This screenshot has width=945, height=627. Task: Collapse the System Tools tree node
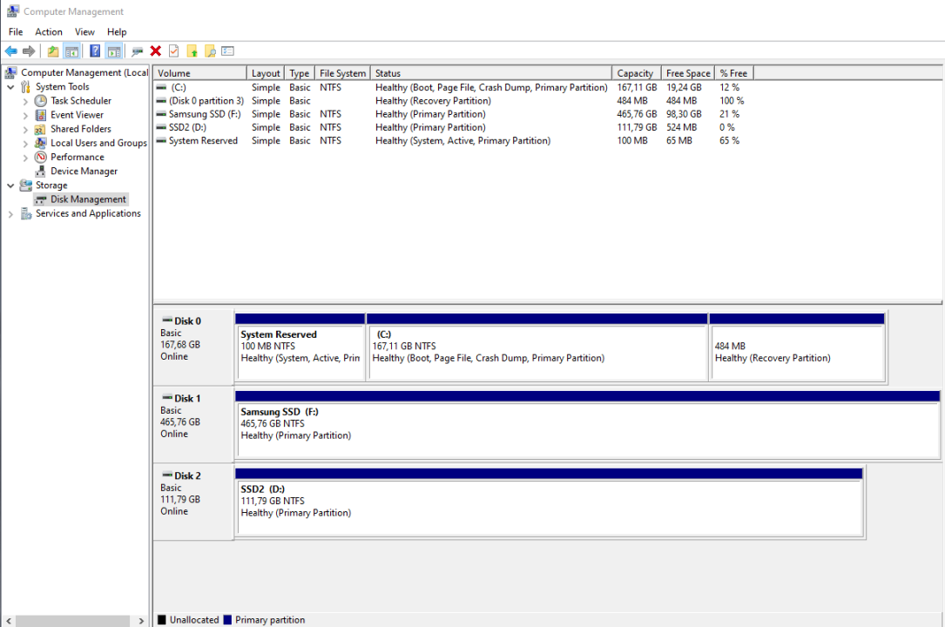(x=10, y=87)
